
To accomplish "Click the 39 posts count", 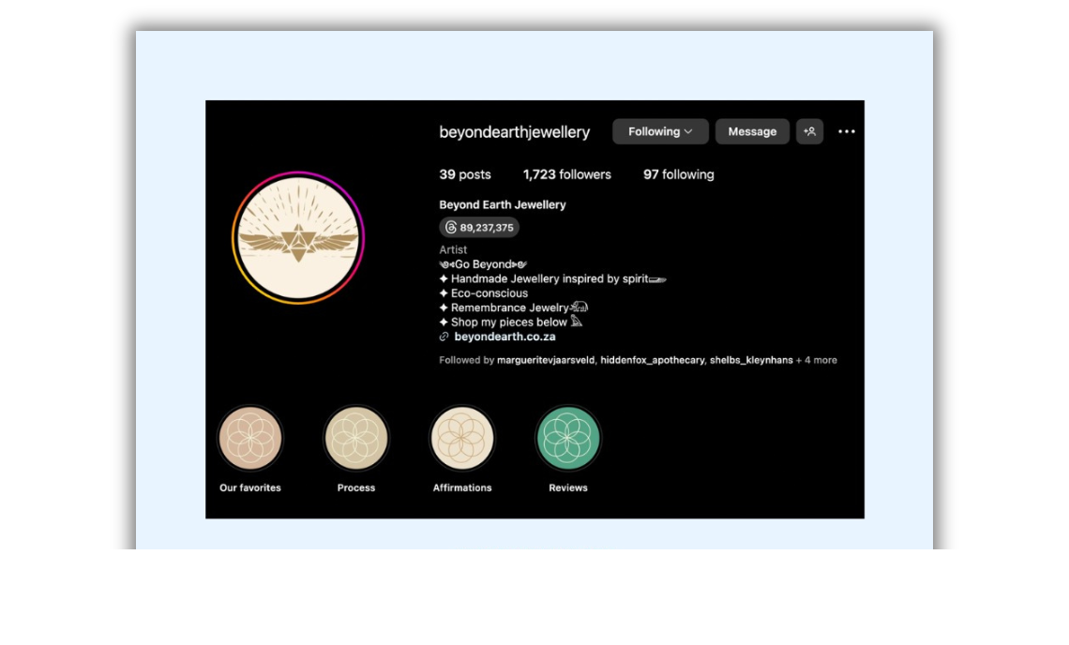I will point(465,175).
